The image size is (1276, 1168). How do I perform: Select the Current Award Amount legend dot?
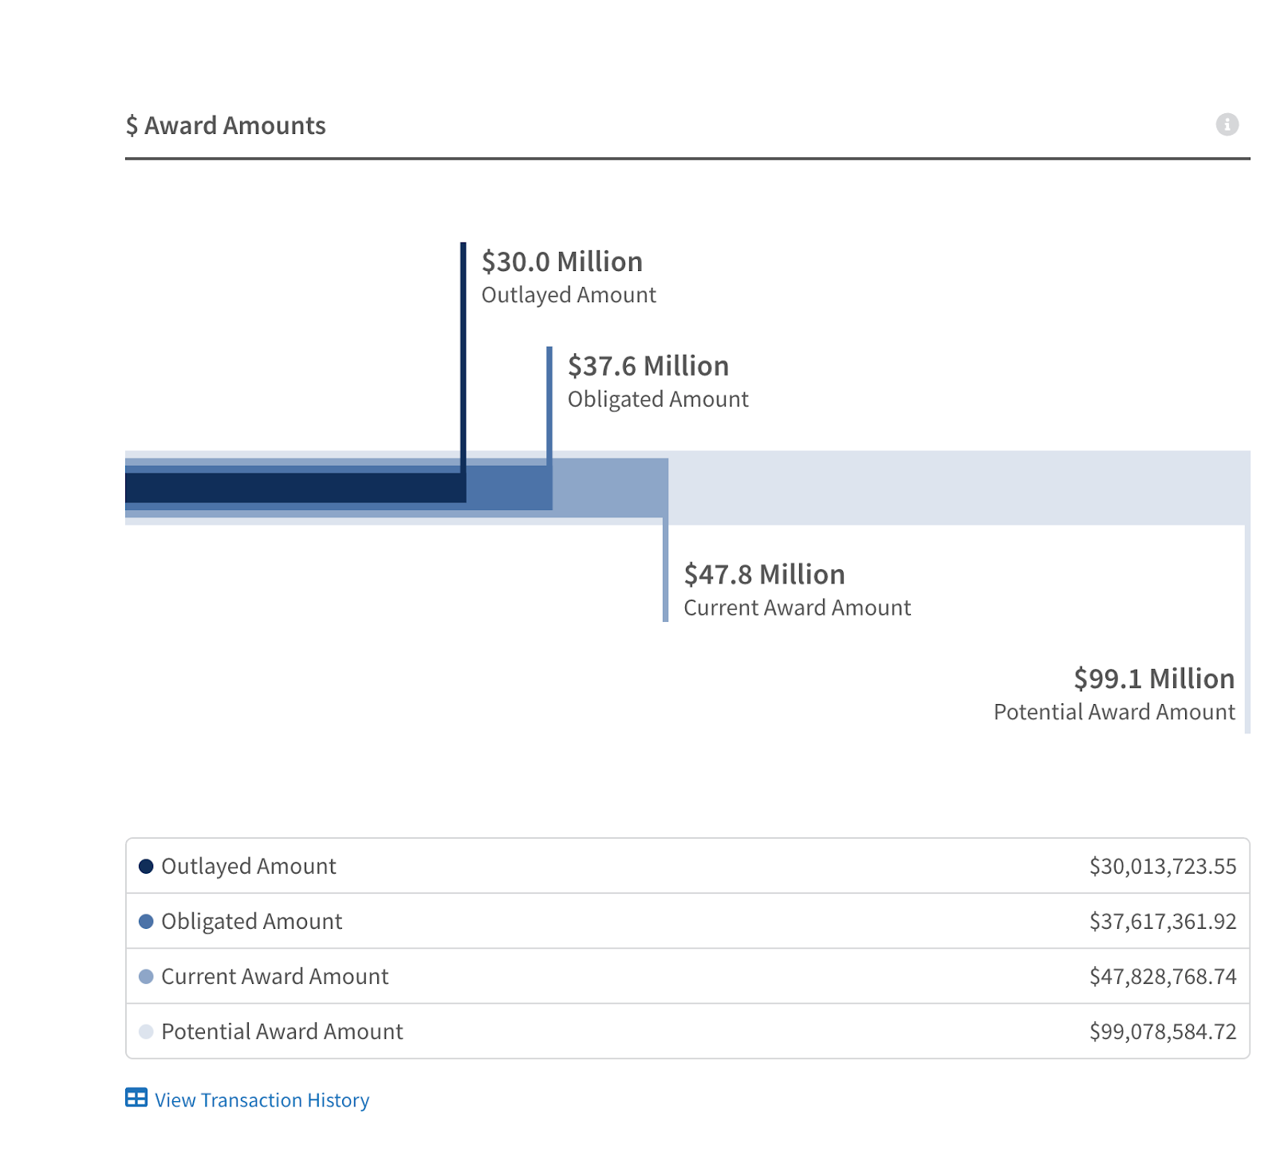[146, 977]
